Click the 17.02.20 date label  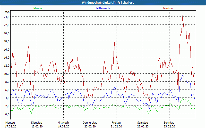click(x=10, y=126)
